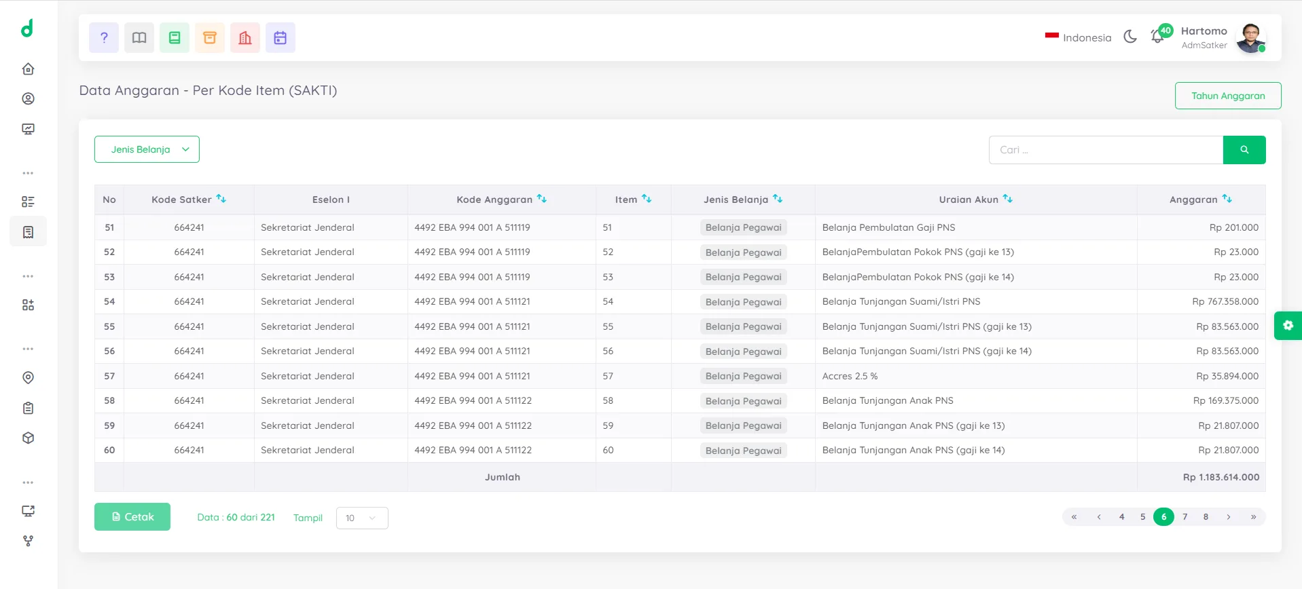Open the help question mark icon
Viewport: 1302px width, 589px height.
pos(104,38)
